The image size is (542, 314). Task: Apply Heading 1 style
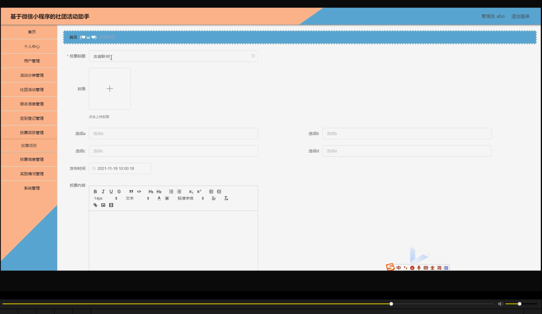pos(151,192)
